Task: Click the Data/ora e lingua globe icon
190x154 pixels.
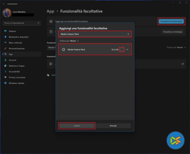Action: click(5, 66)
